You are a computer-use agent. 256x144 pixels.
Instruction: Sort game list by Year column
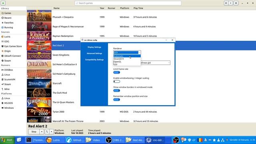click(102, 8)
